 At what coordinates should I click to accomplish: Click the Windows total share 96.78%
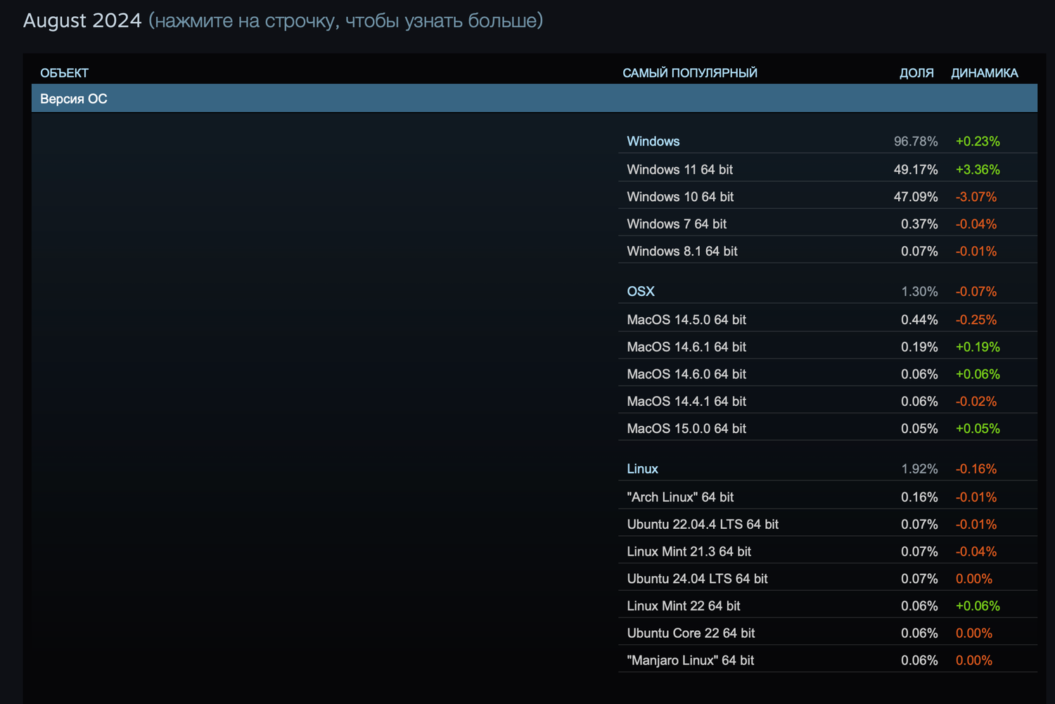(x=916, y=141)
